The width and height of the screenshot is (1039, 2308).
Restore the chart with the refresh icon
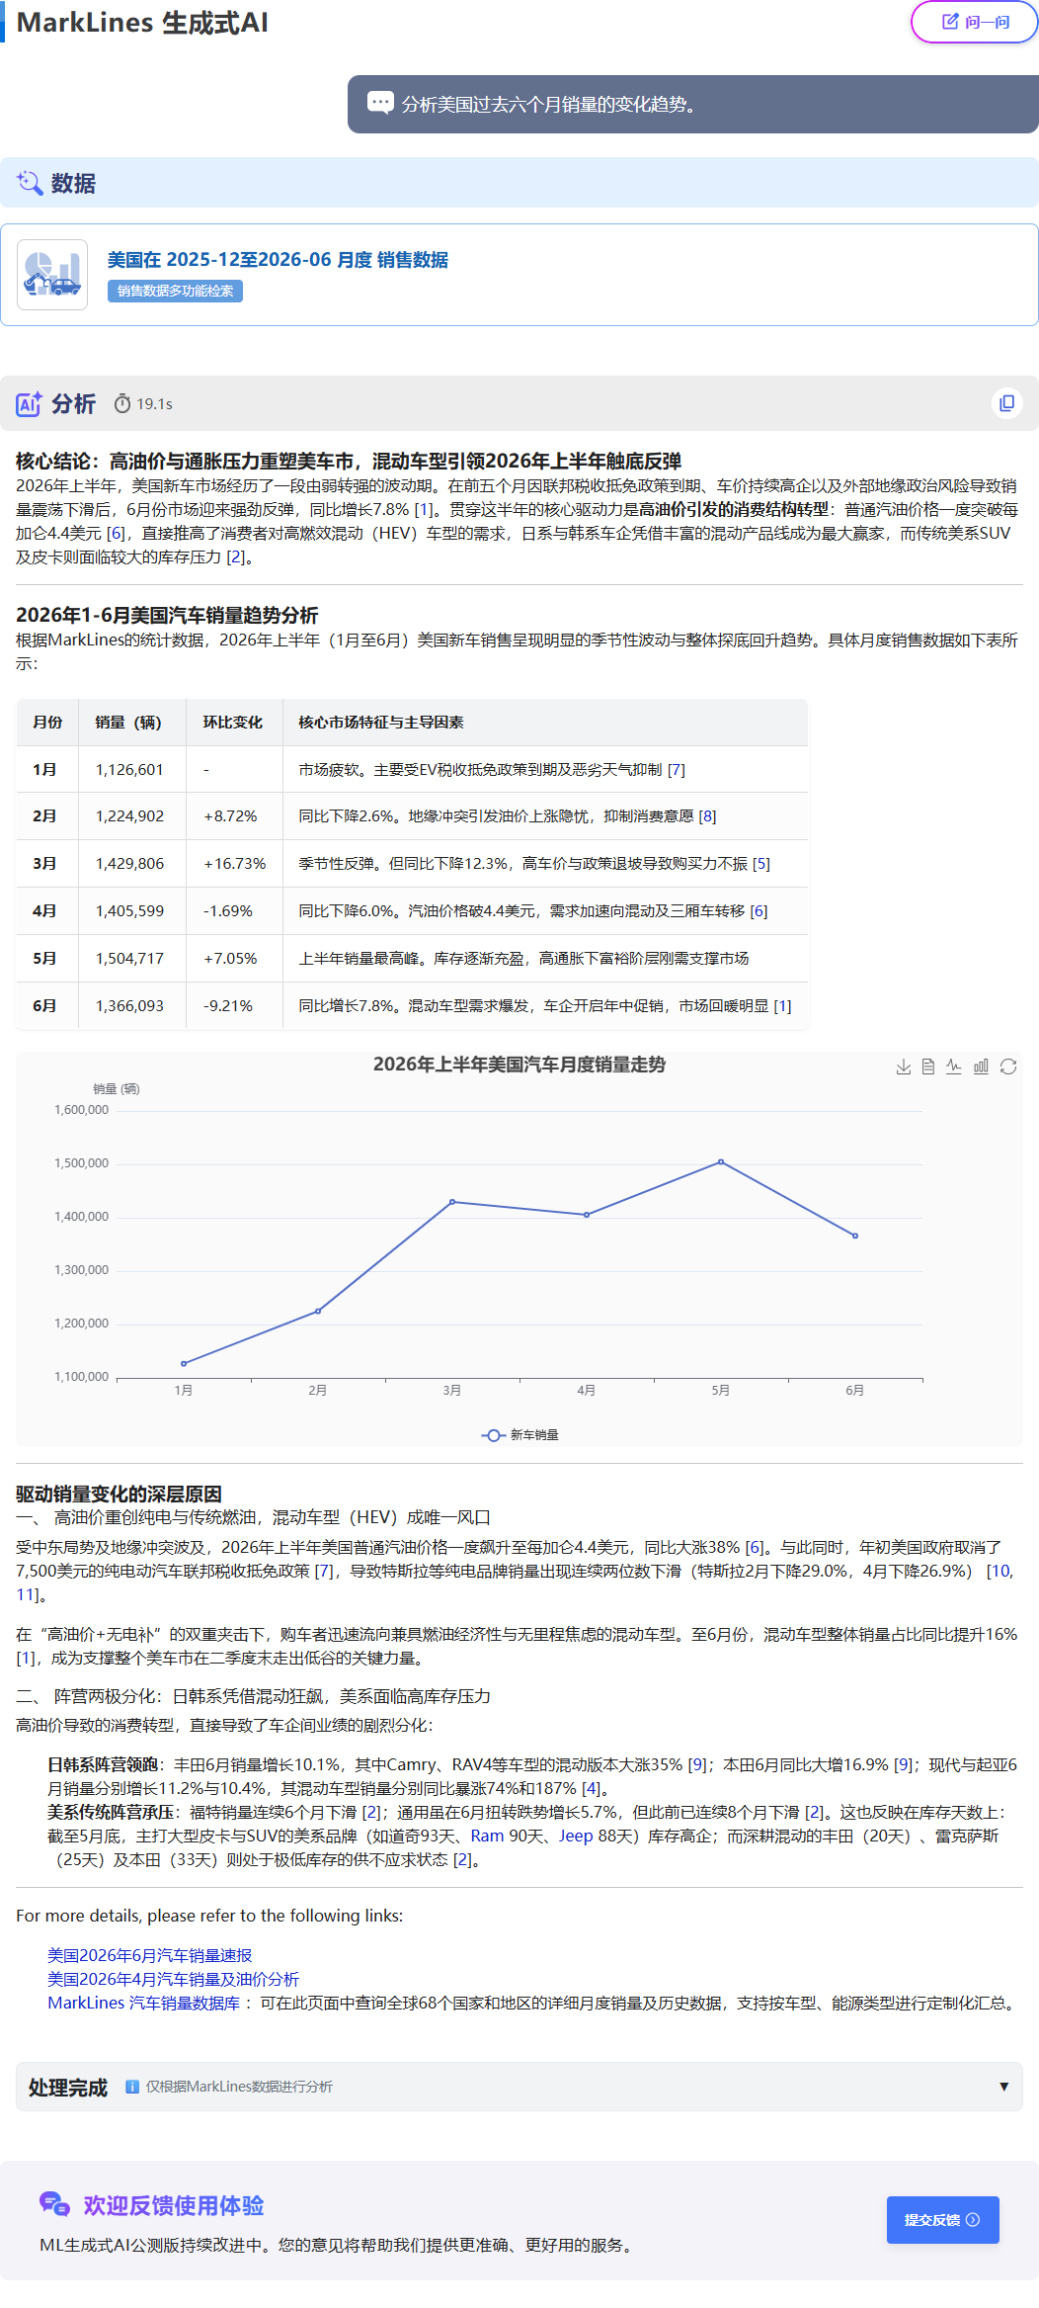coord(1008,1067)
